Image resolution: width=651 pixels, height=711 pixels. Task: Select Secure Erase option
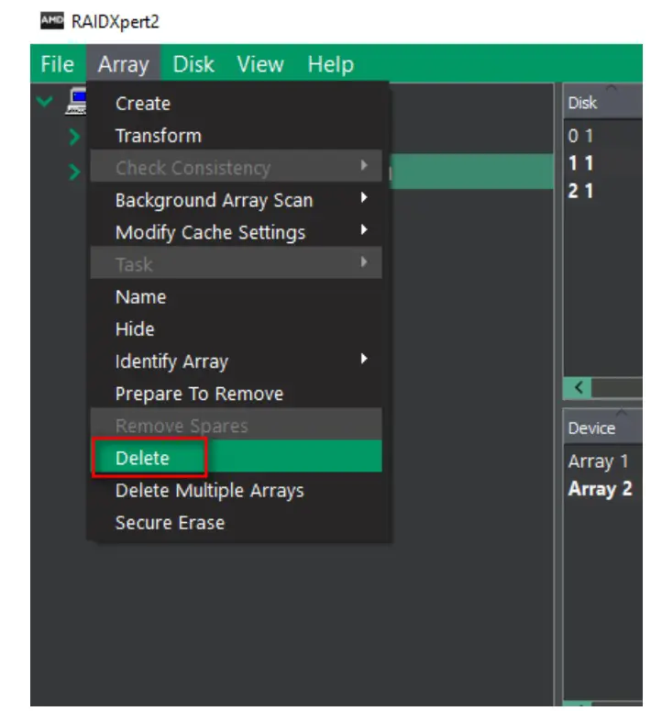237,523
